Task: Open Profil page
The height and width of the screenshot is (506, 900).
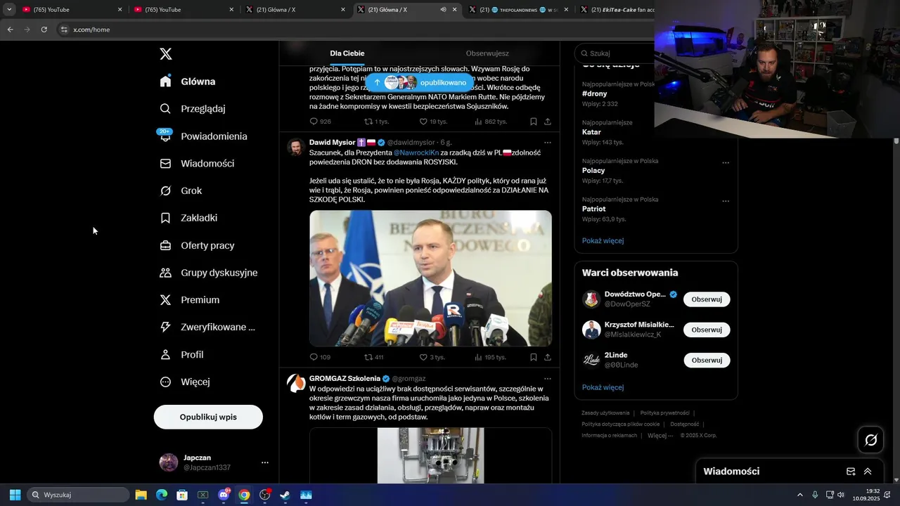Action: 181,354
